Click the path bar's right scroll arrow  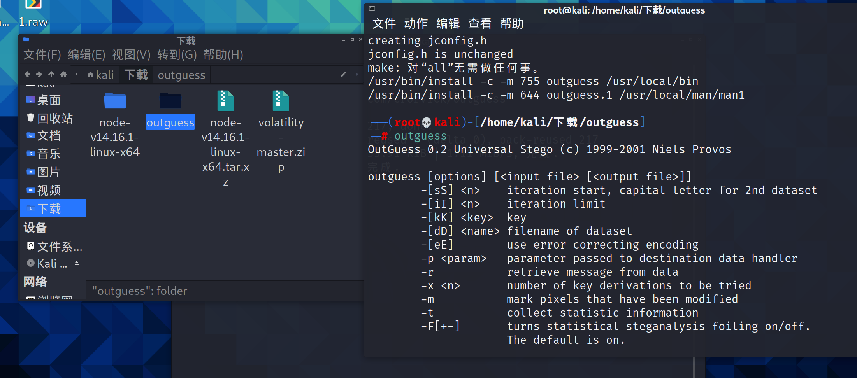356,74
